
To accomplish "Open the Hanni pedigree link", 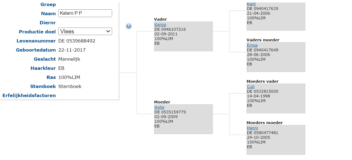I will 252,128.
